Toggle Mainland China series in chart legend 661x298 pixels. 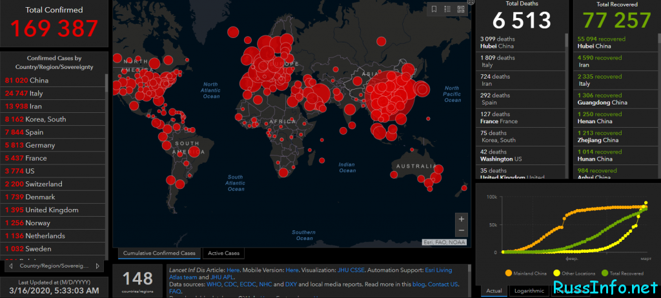coord(525,273)
